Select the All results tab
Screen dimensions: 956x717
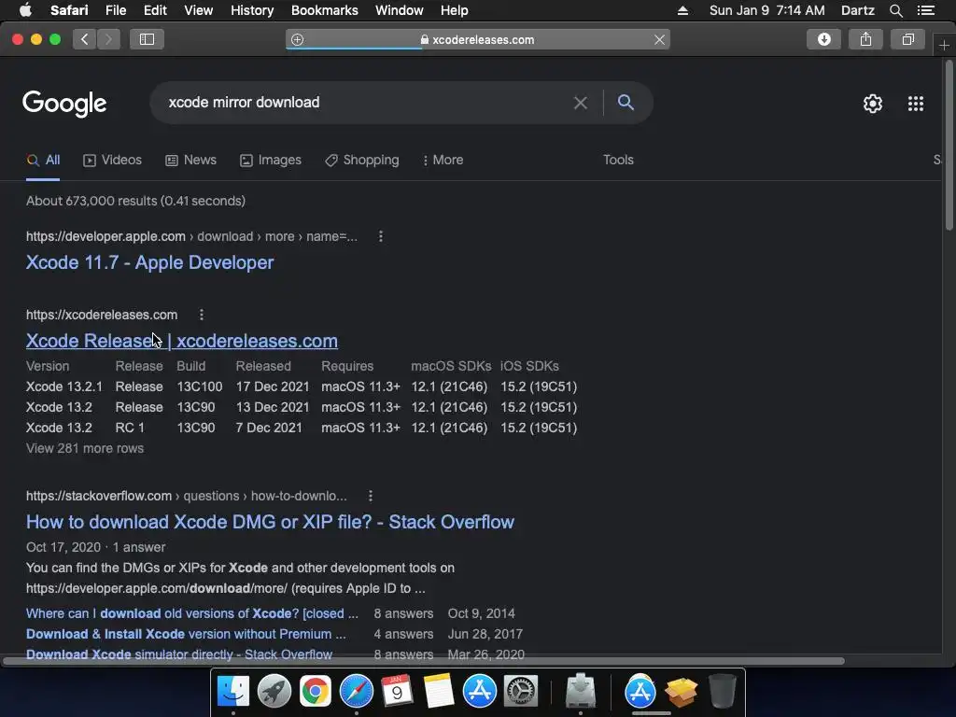pos(43,160)
